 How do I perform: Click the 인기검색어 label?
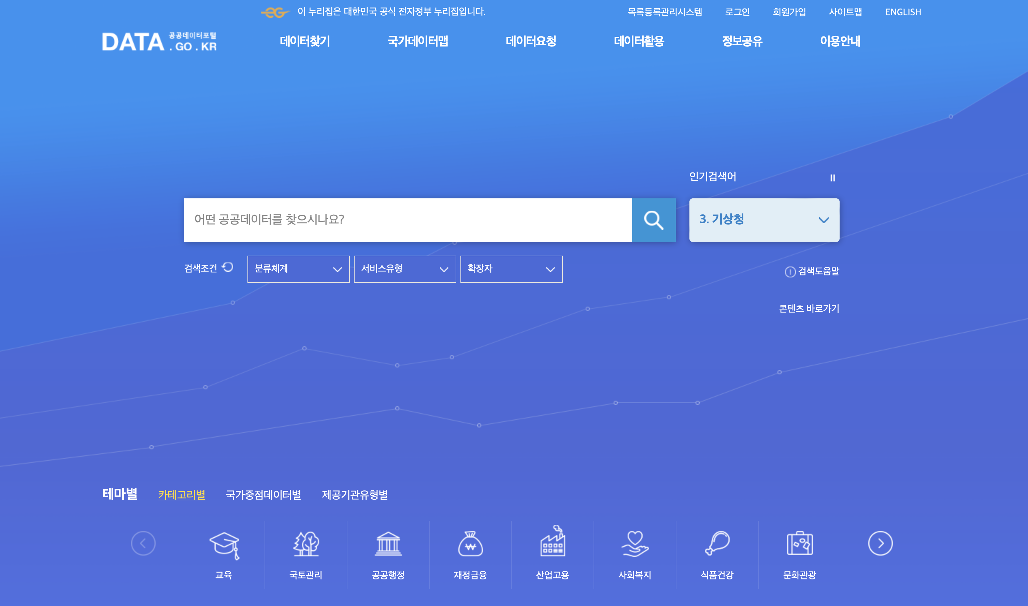pos(713,177)
